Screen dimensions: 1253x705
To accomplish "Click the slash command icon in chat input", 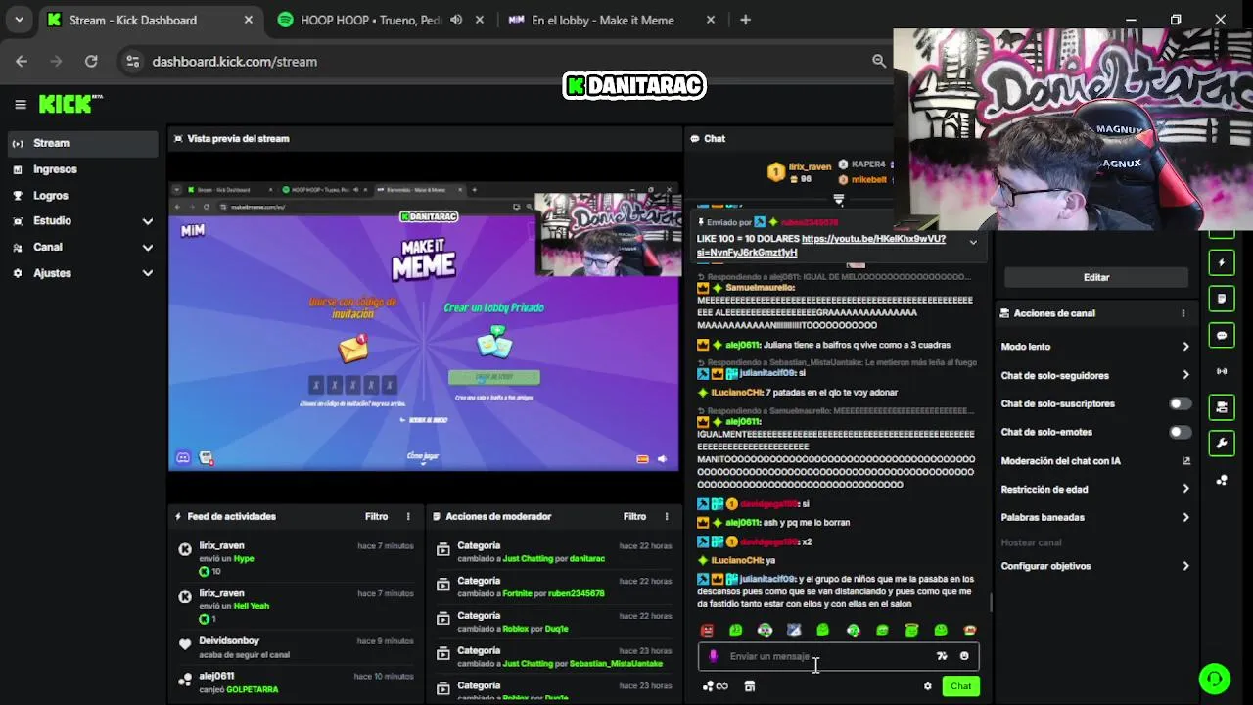I will click(x=942, y=656).
